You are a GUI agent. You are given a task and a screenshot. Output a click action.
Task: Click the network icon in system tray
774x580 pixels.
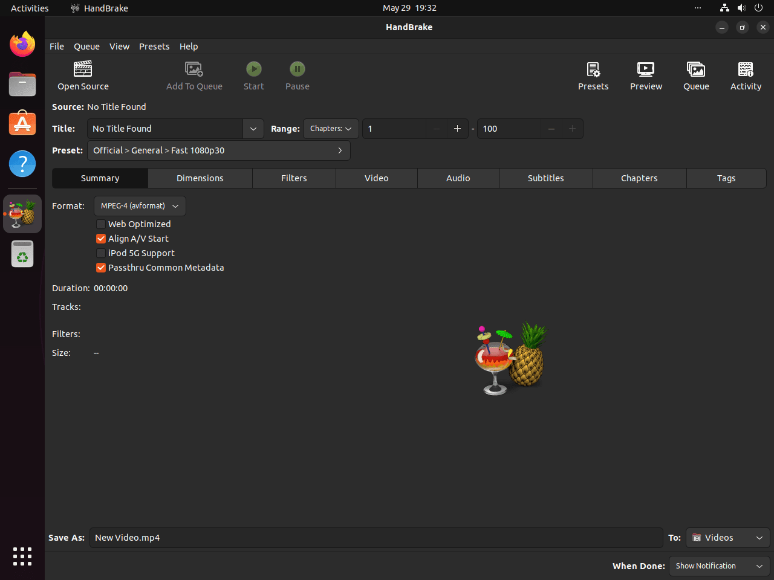(724, 8)
